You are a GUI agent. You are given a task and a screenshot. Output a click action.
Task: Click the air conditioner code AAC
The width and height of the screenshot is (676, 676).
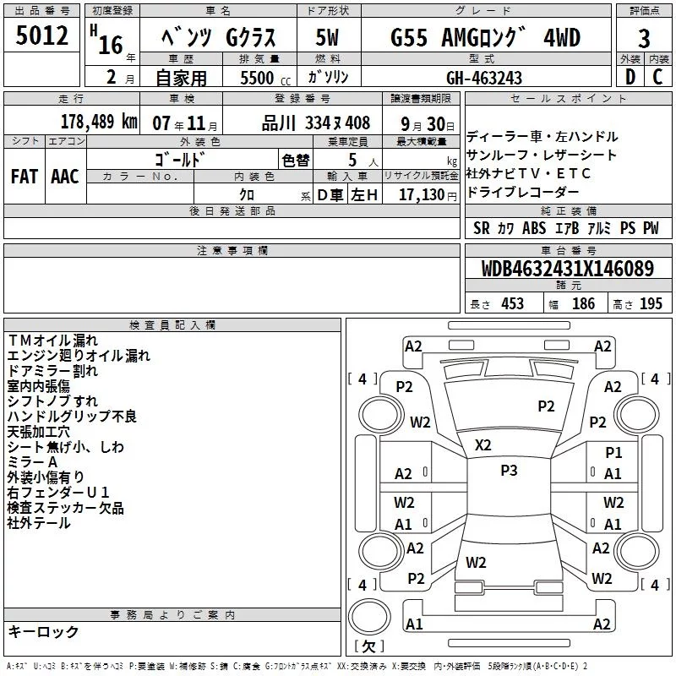point(65,177)
